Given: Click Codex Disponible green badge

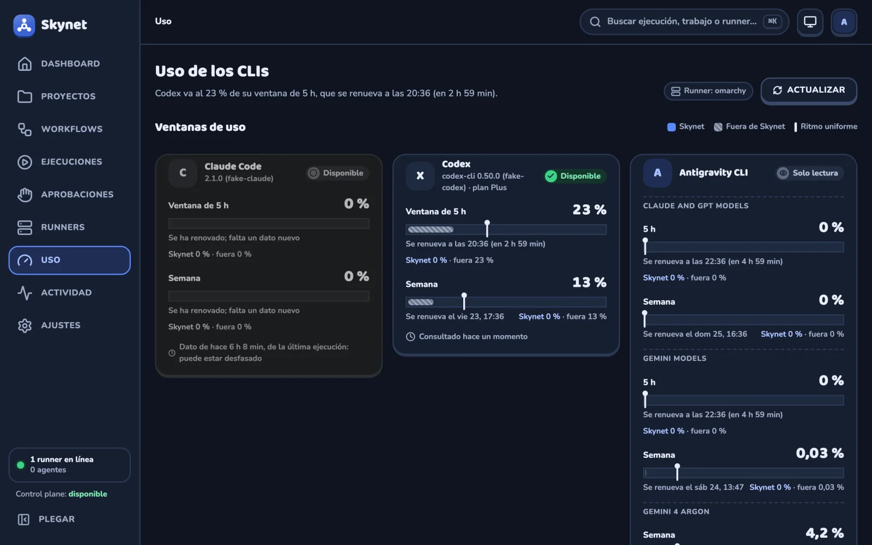Looking at the screenshot, I should pos(574,176).
